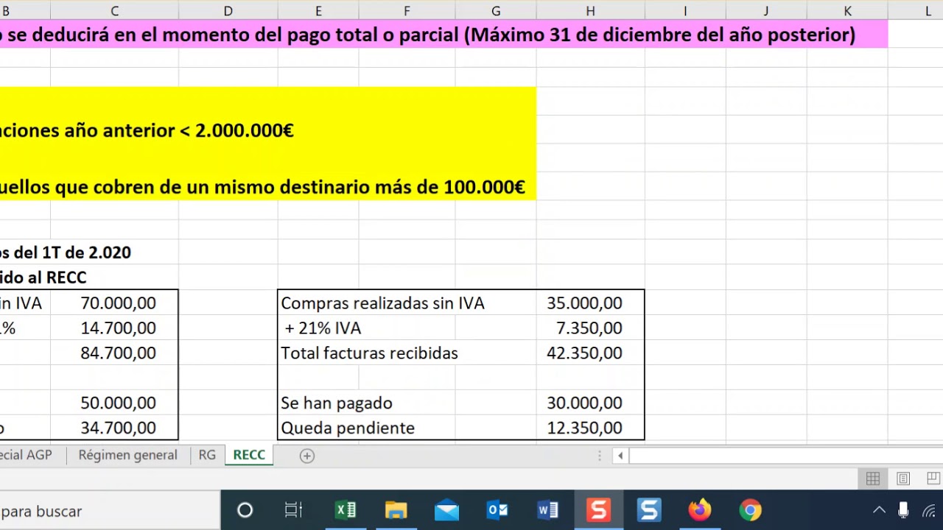Image resolution: width=943 pixels, height=530 pixels.
Task: Enable Page Layout view
Action: click(x=902, y=478)
